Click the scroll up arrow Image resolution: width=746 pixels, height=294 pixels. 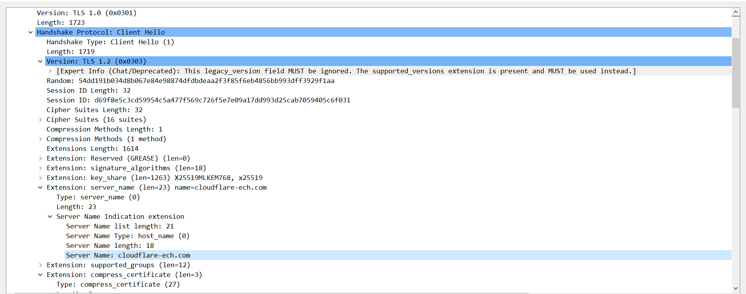pos(736,12)
